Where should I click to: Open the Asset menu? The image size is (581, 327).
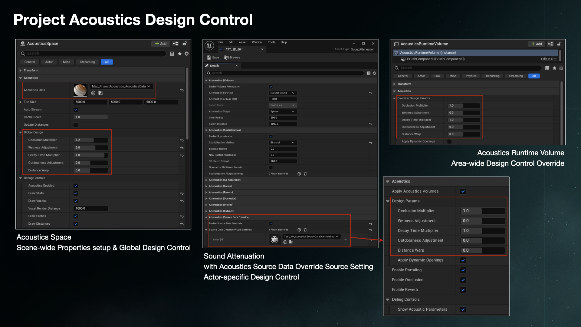(242, 42)
